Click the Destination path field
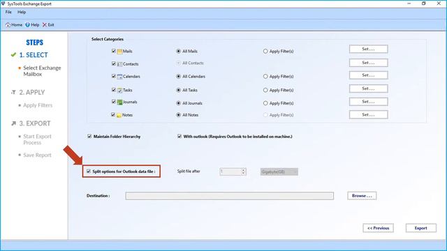447x251 pixels. pyautogui.click(x=230, y=196)
